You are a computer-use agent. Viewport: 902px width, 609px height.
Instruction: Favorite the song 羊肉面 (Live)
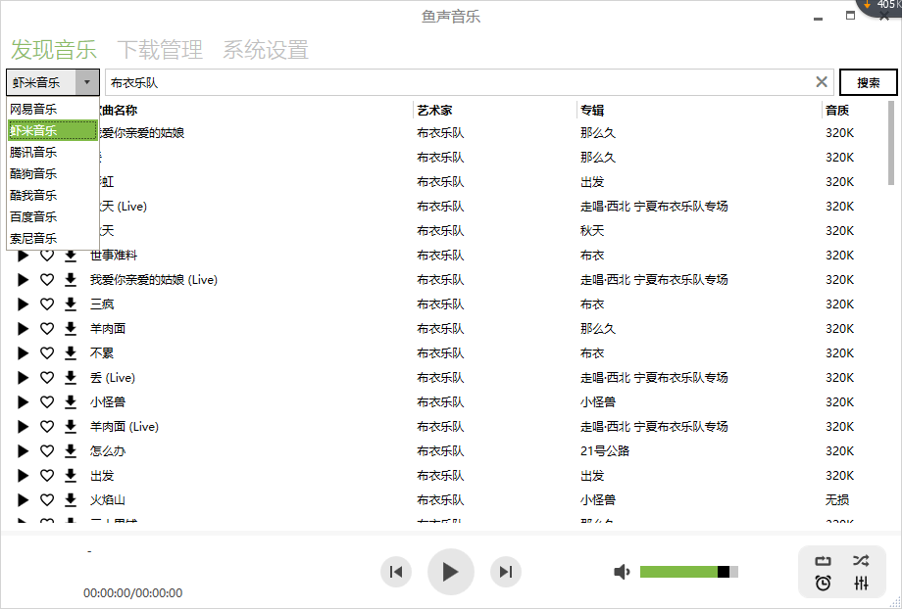point(47,426)
